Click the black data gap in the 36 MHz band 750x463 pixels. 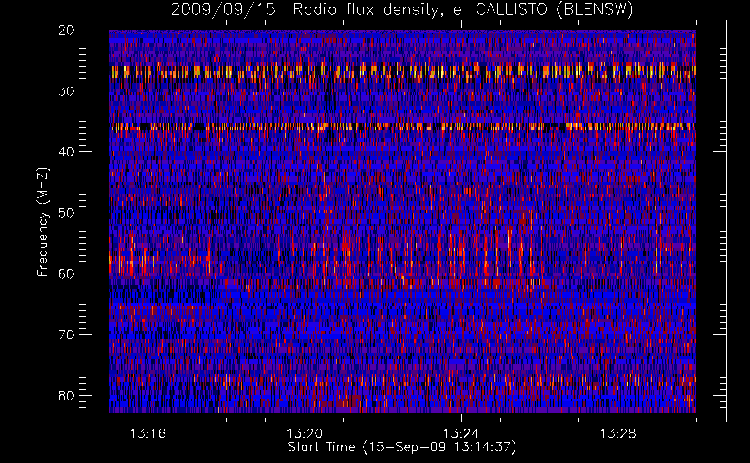(x=198, y=126)
